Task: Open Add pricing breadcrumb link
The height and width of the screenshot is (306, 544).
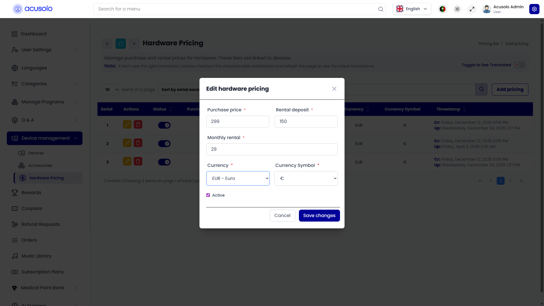Action: tap(517, 44)
